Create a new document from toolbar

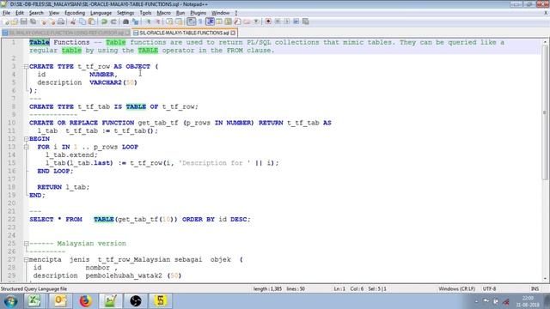pos(6,21)
